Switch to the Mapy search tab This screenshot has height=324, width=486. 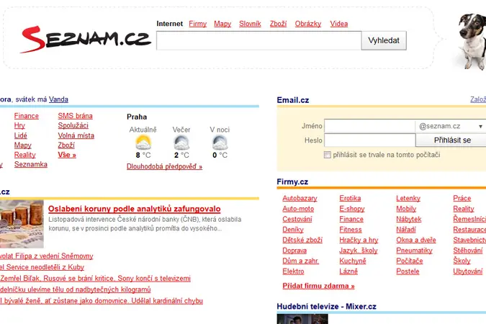tap(222, 24)
